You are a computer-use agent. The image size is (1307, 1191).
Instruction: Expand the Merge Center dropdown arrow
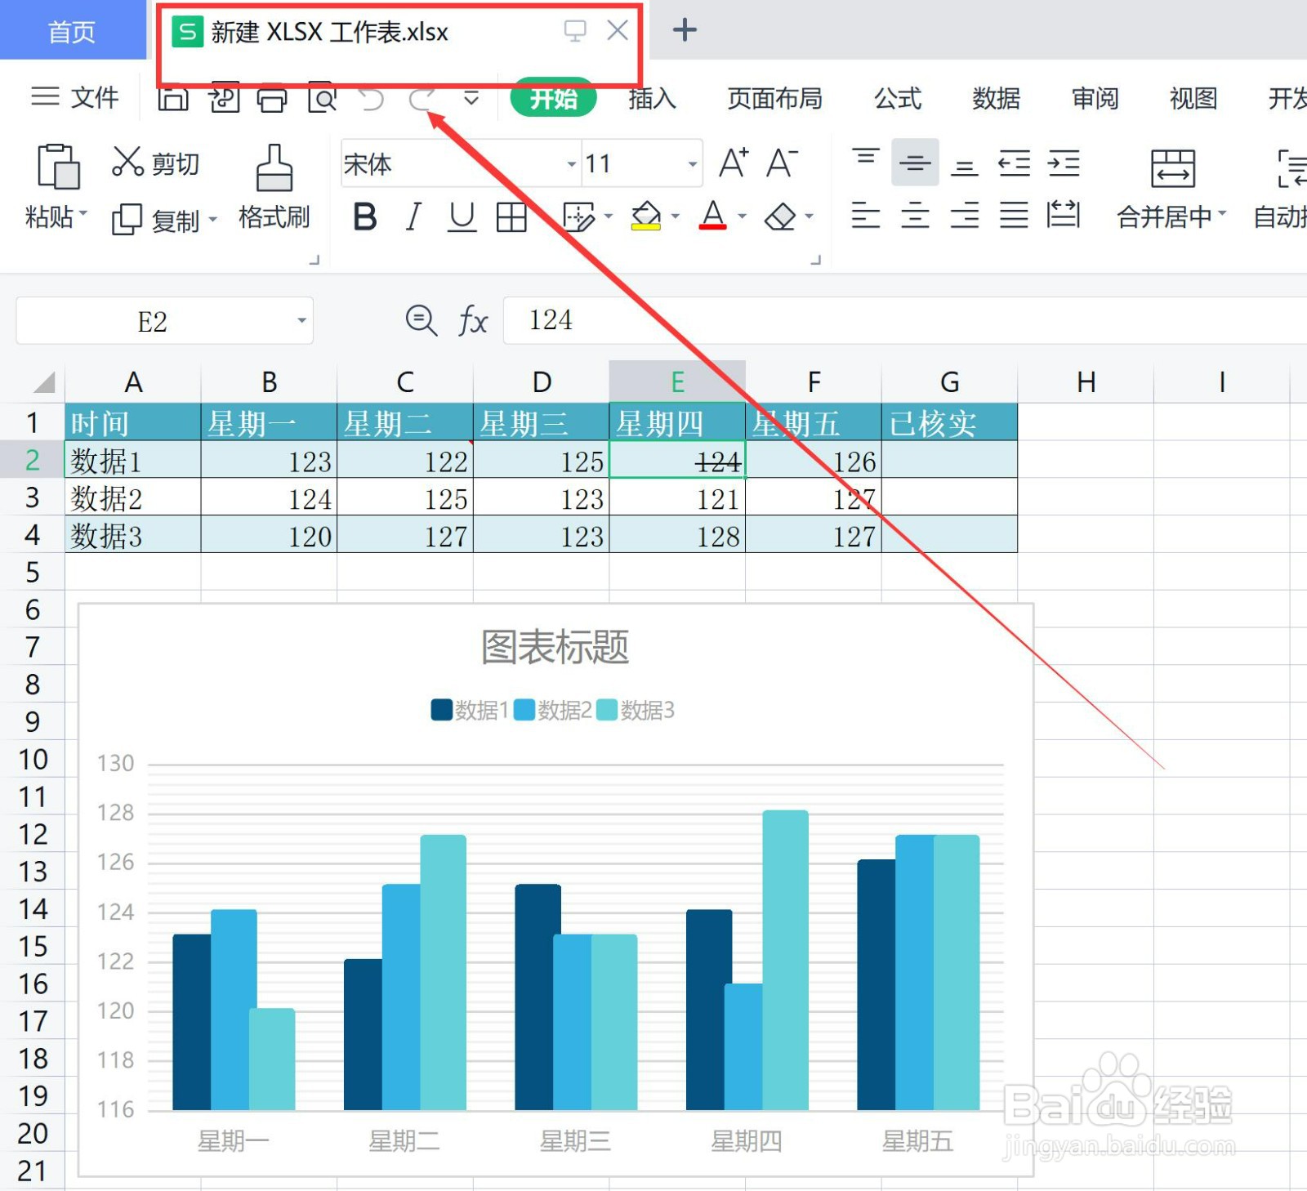click(x=1222, y=213)
